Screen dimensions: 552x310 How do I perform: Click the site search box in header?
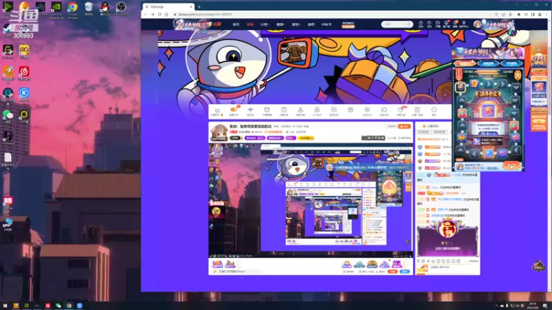pyautogui.click(x=397, y=24)
